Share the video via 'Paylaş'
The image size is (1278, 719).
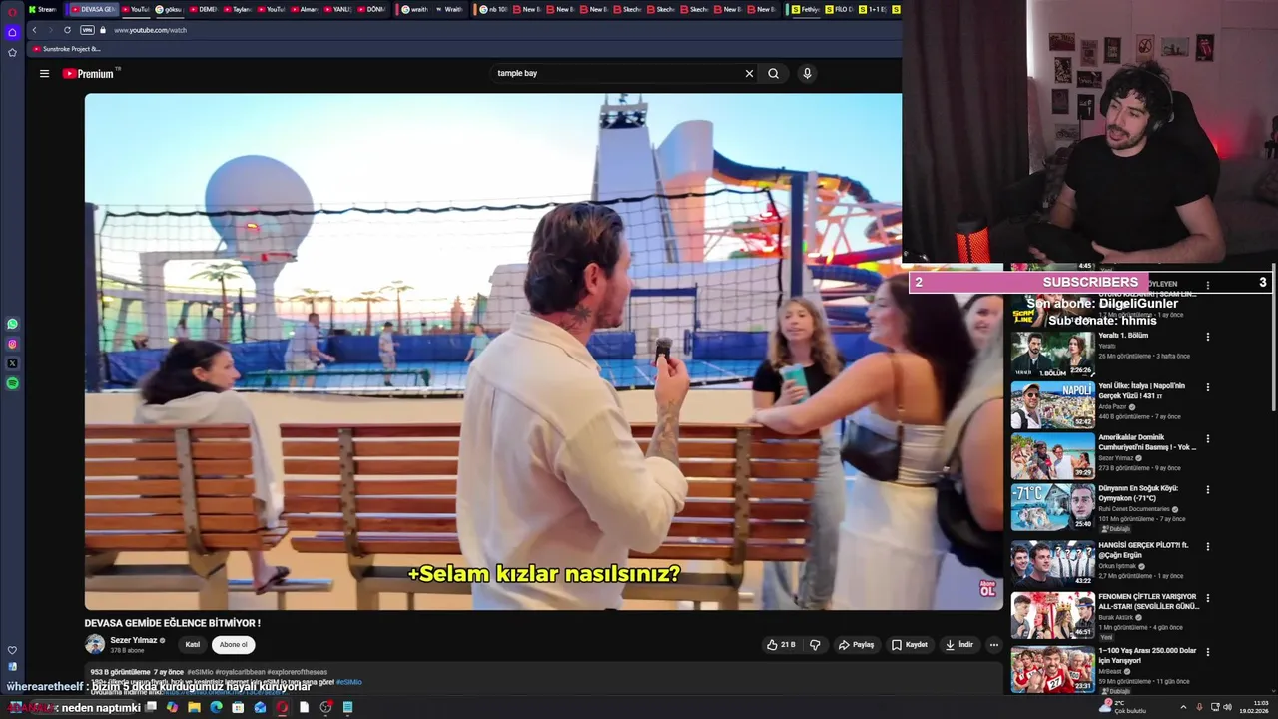pyautogui.click(x=856, y=645)
